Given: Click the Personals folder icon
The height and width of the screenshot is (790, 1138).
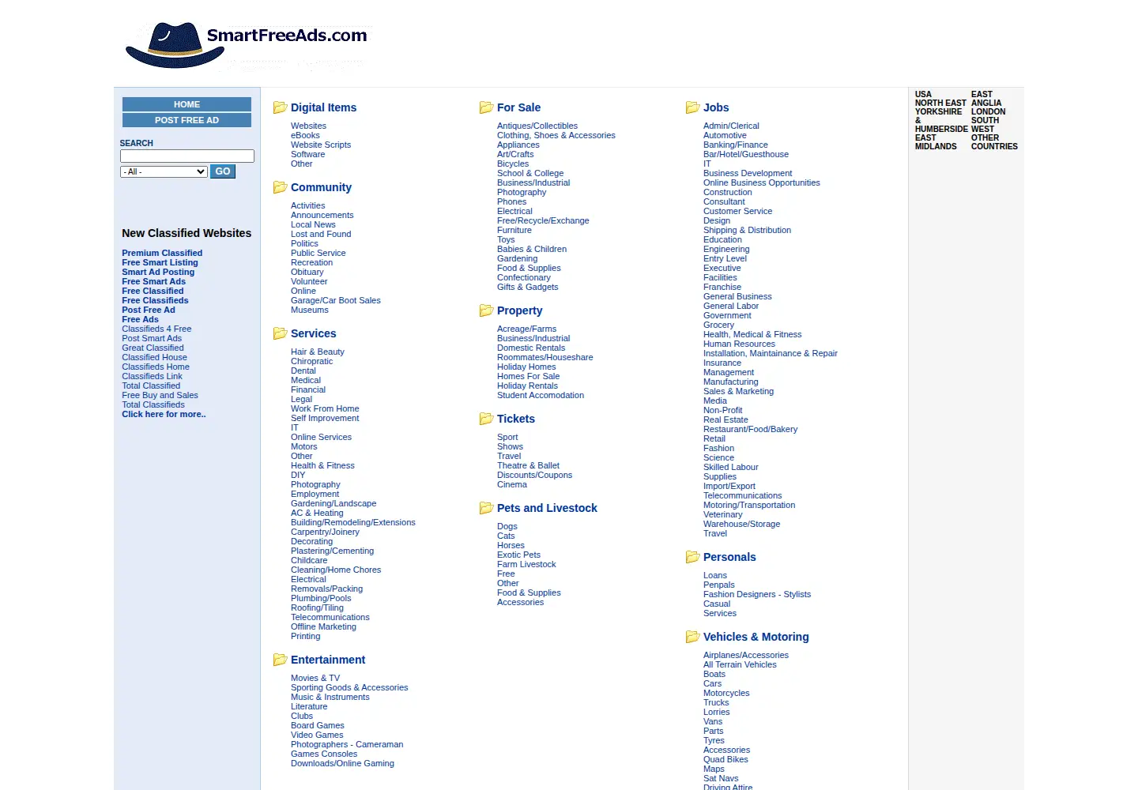Looking at the screenshot, I should (x=692, y=557).
